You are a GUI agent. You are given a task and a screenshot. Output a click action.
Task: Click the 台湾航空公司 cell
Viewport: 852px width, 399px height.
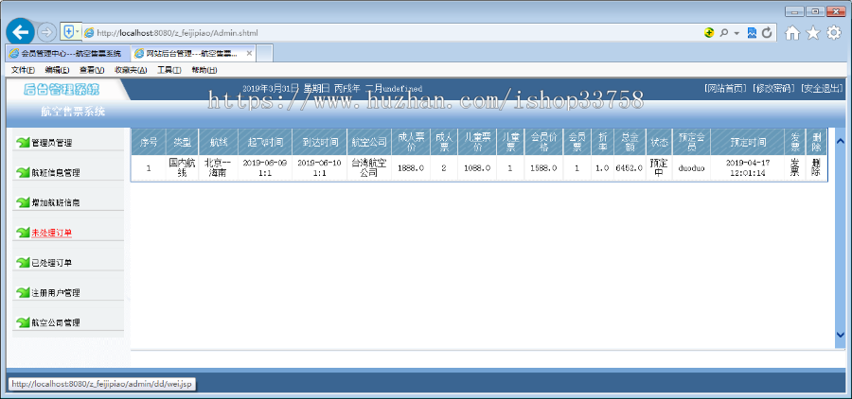369,167
